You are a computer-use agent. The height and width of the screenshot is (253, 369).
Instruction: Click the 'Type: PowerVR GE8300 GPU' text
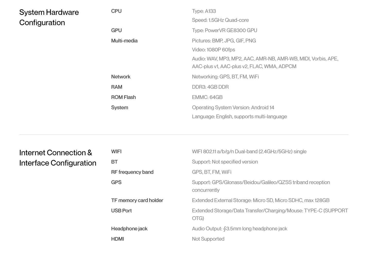[224, 30]
